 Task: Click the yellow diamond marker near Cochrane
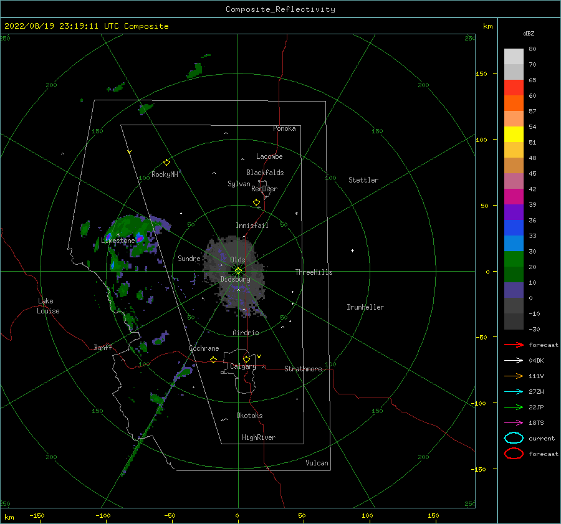213,360
